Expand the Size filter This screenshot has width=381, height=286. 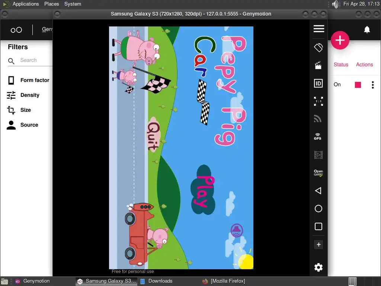(19, 110)
